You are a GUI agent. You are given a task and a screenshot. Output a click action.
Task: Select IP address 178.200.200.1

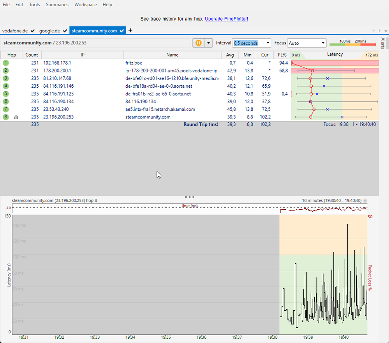pyautogui.click(x=57, y=71)
